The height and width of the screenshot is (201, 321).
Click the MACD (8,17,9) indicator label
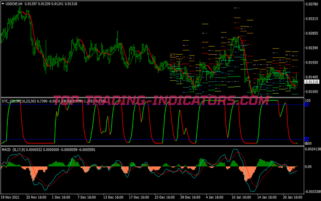pos(13,150)
